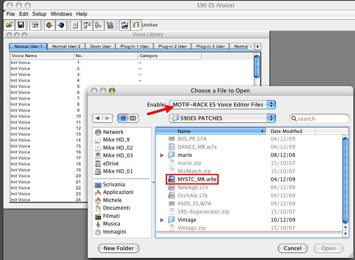Open the Enable file type popup

click(222, 104)
